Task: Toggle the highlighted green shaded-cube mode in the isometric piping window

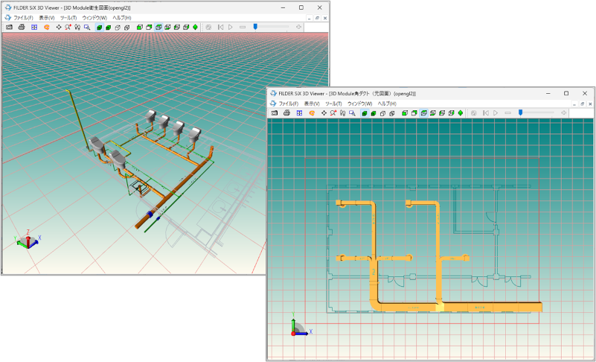Action: coord(99,27)
